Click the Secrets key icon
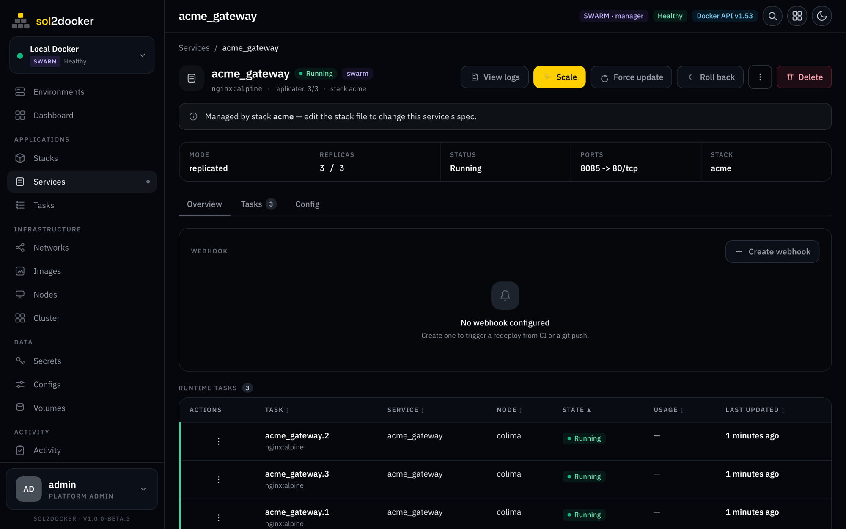The image size is (846, 529). (x=20, y=361)
